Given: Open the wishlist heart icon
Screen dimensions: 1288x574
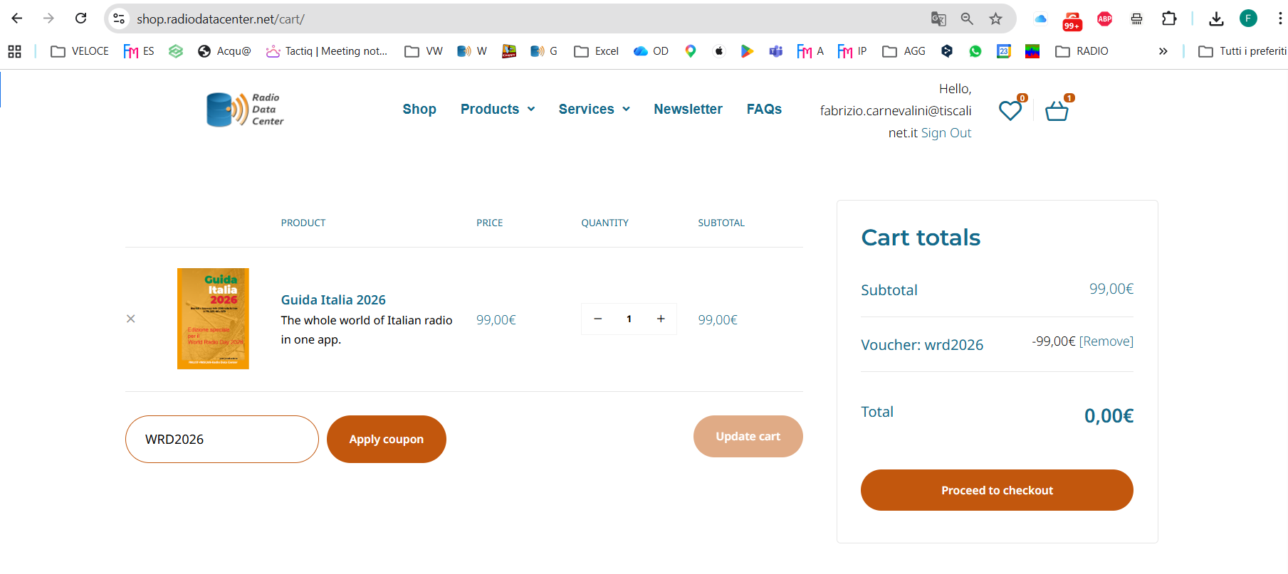Looking at the screenshot, I should pyautogui.click(x=1010, y=111).
